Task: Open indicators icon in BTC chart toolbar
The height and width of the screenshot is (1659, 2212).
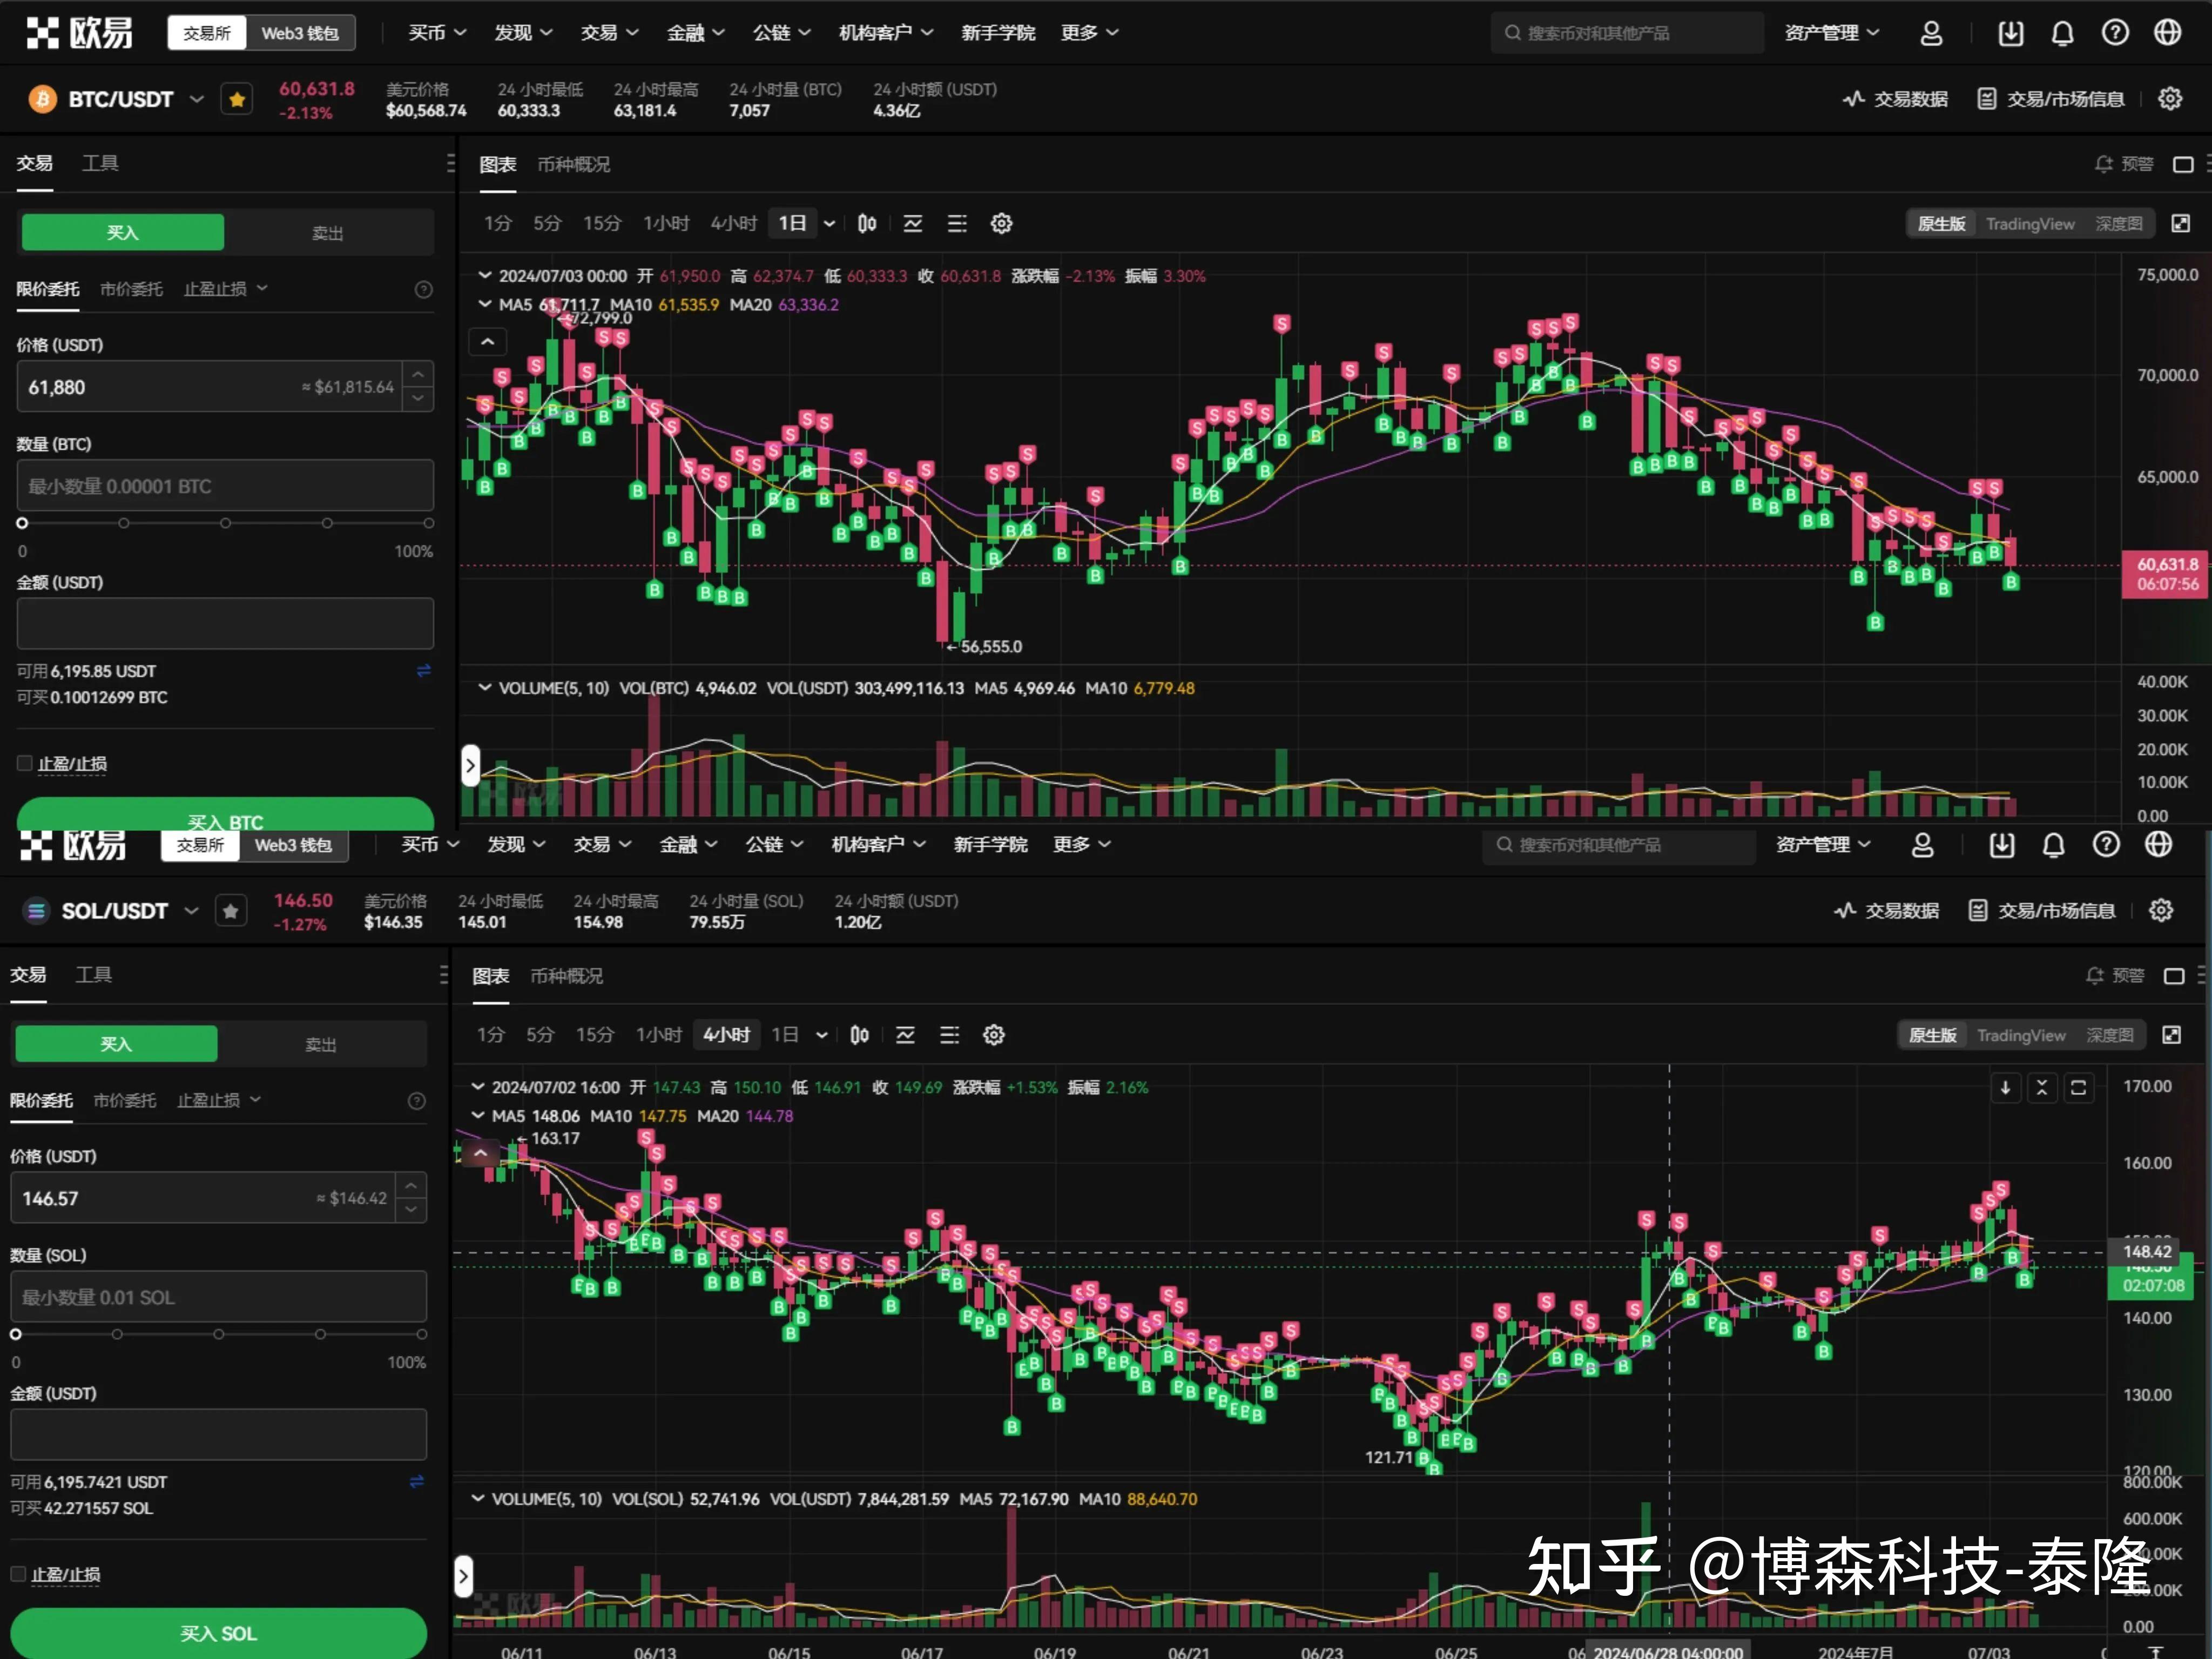Action: 913,223
